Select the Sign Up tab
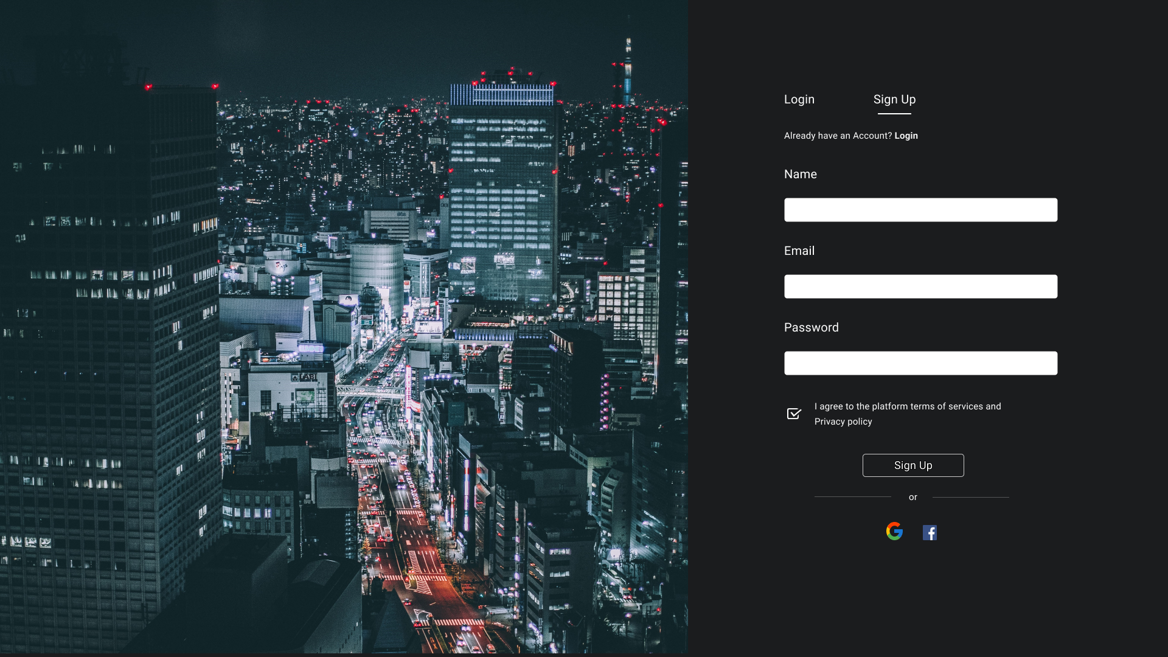Screen dimensions: 1168x657 (894, 99)
